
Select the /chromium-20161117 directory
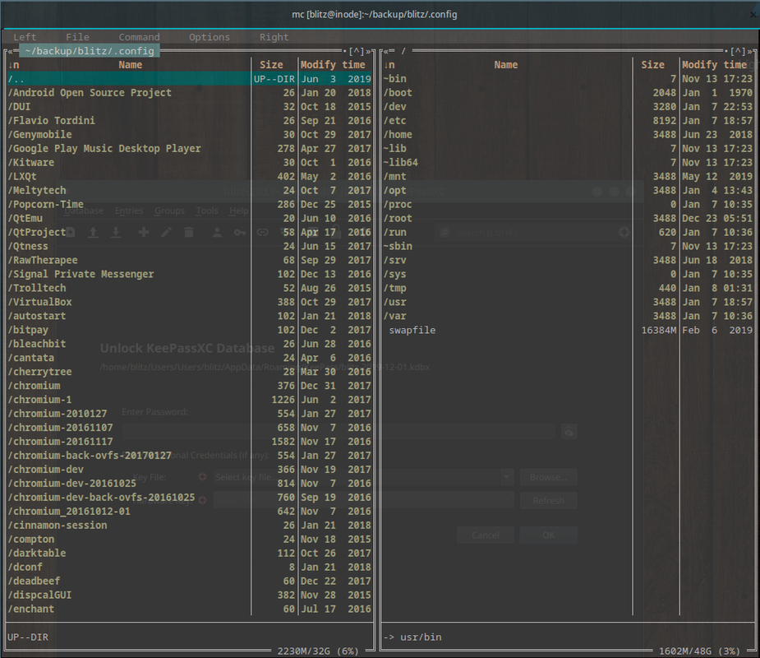190,442
